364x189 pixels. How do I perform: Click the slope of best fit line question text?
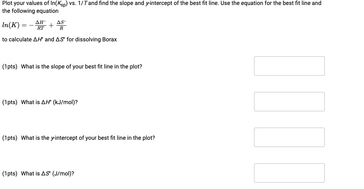click(81, 67)
